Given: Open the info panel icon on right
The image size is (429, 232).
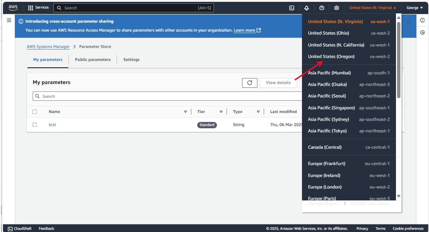Looking at the screenshot, I should tap(422, 20).
